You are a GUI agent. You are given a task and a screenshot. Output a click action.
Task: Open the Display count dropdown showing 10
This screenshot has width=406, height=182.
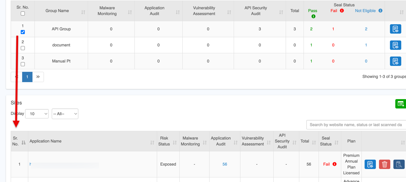(x=37, y=114)
